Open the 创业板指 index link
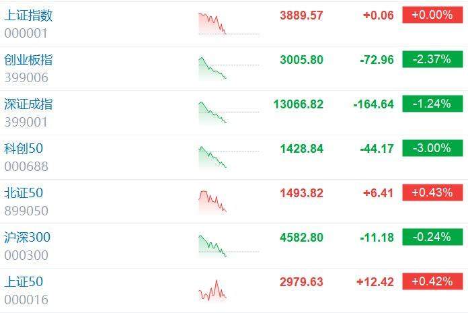468x313 pixels. click(28, 60)
